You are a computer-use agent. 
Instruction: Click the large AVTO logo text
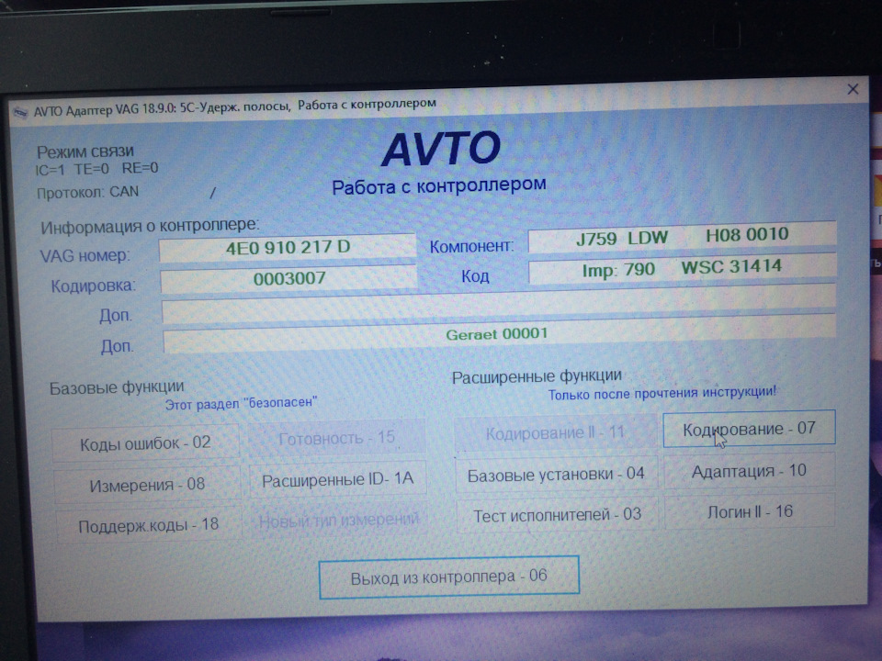pos(441,149)
